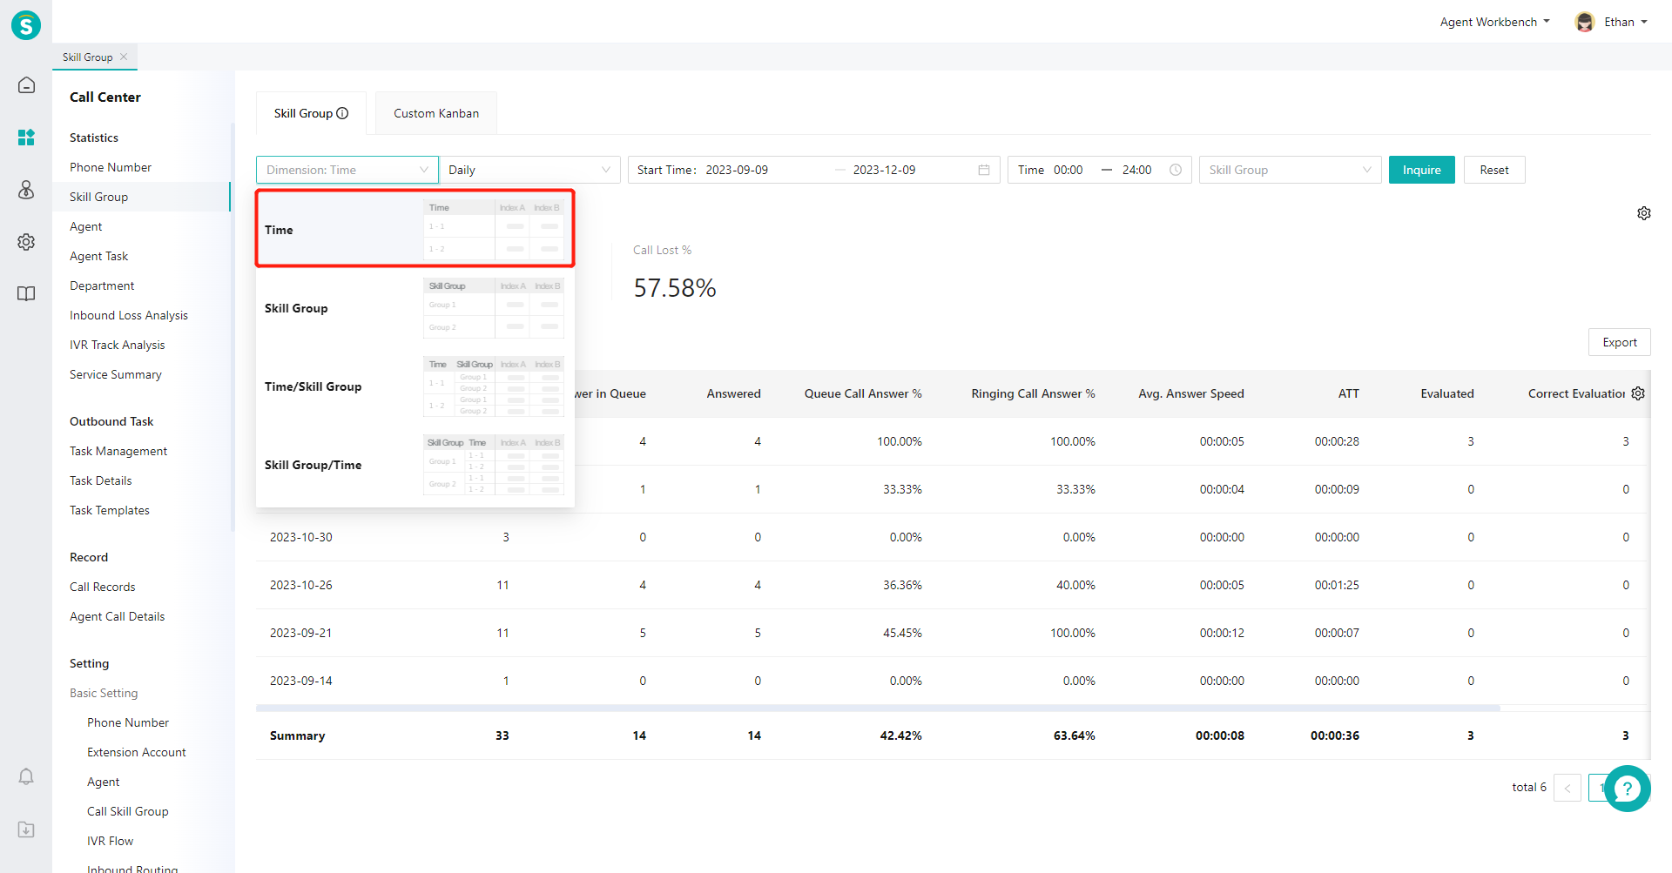Open the table column settings gear icon
The width and height of the screenshot is (1672, 873).
[1638, 393]
